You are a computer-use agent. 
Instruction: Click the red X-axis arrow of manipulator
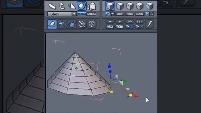pos(136,96)
